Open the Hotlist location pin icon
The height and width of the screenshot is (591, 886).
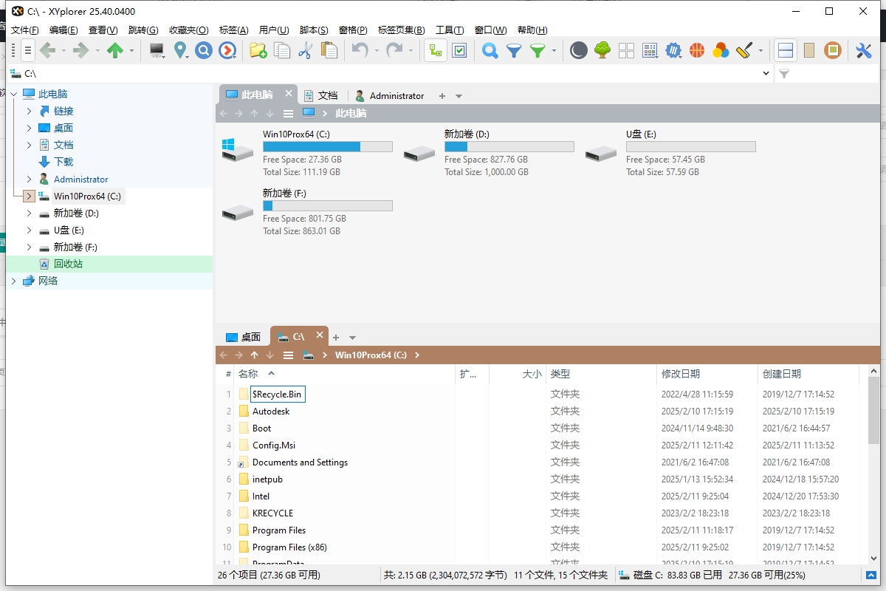tap(180, 50)
